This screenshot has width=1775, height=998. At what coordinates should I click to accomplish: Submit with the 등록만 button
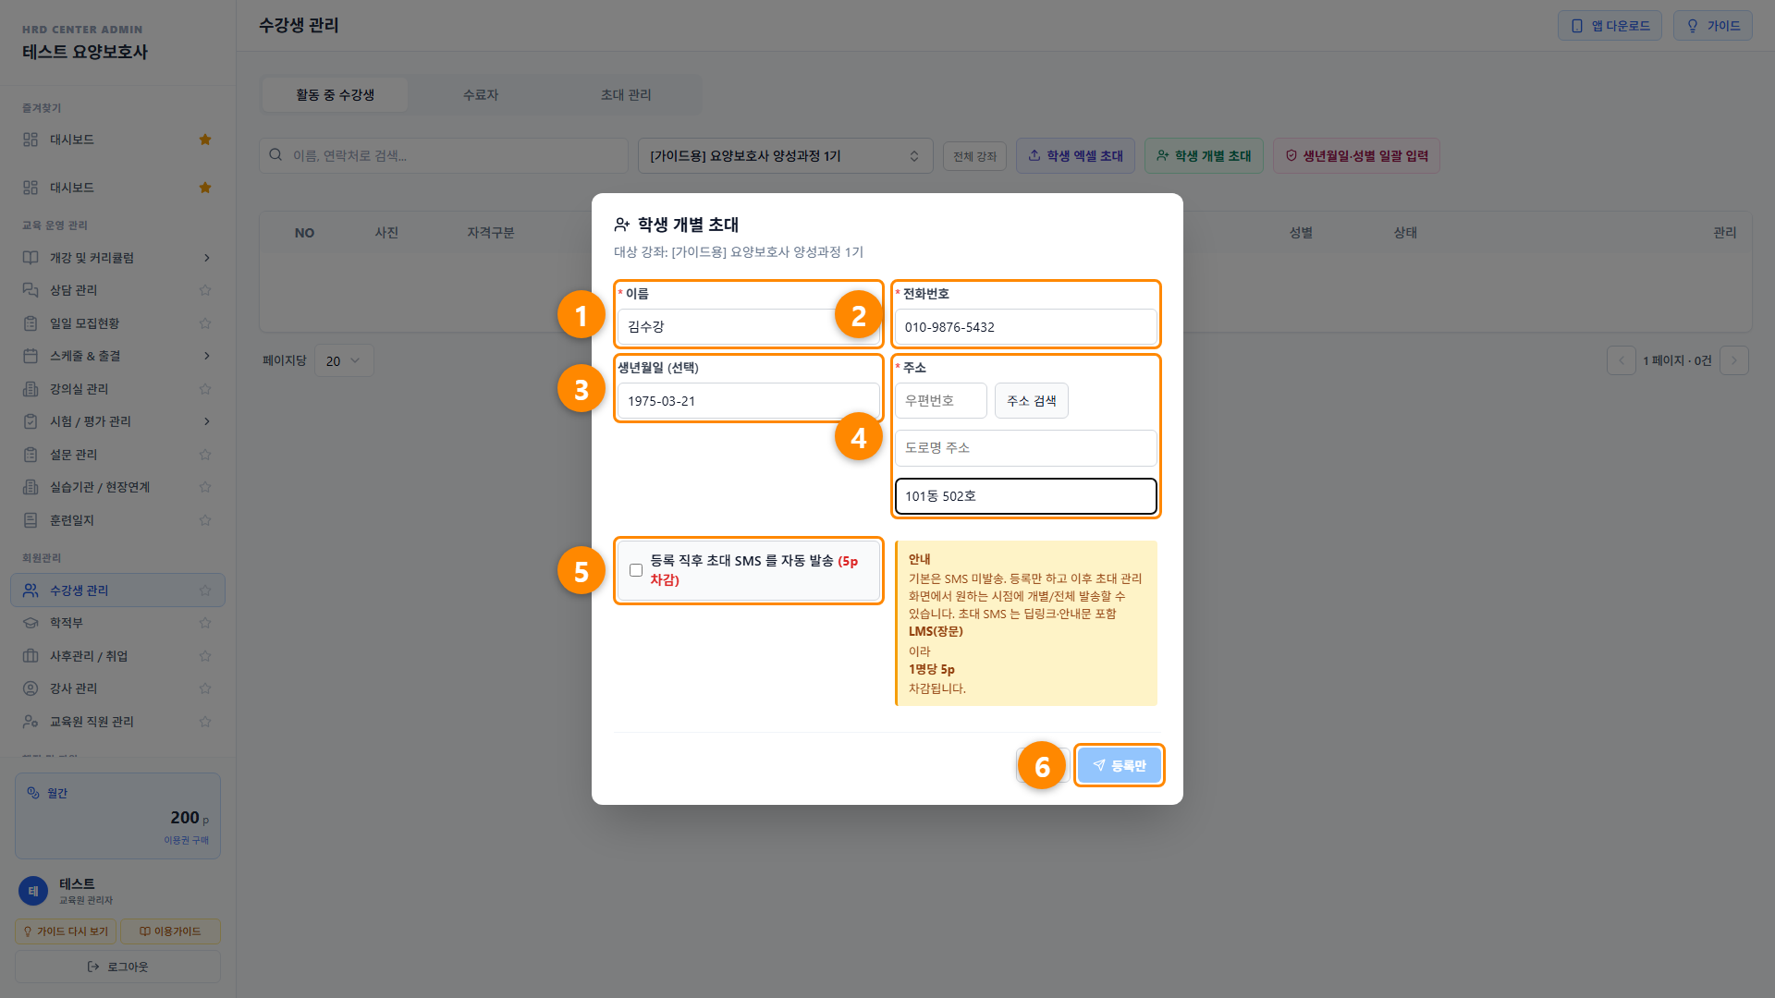pyautogui.click(x=1119, y=765)
